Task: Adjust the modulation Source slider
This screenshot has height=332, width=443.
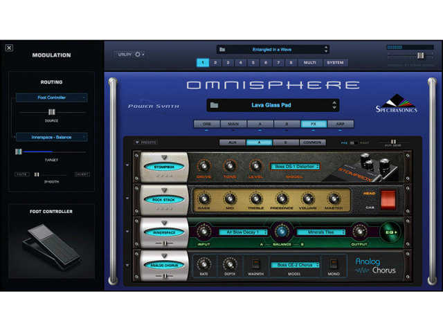Action: [52, 112]
